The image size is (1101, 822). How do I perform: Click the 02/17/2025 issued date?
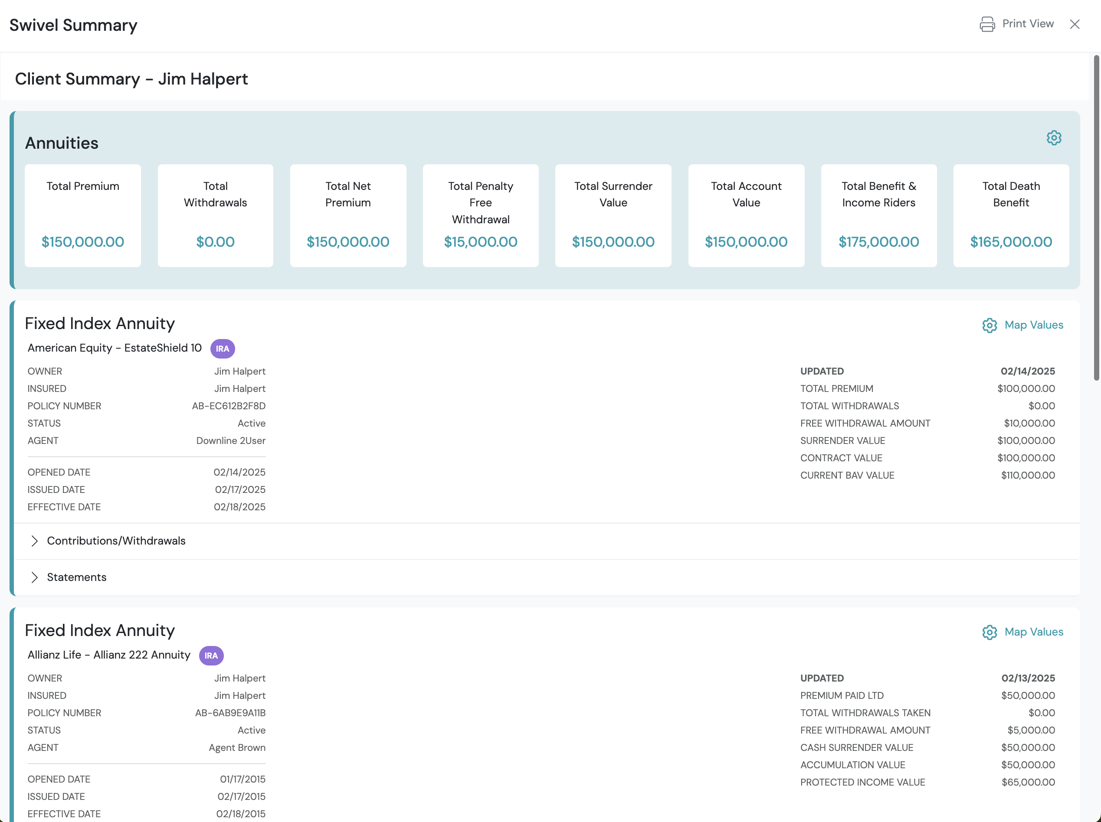[x=240, y=489]
